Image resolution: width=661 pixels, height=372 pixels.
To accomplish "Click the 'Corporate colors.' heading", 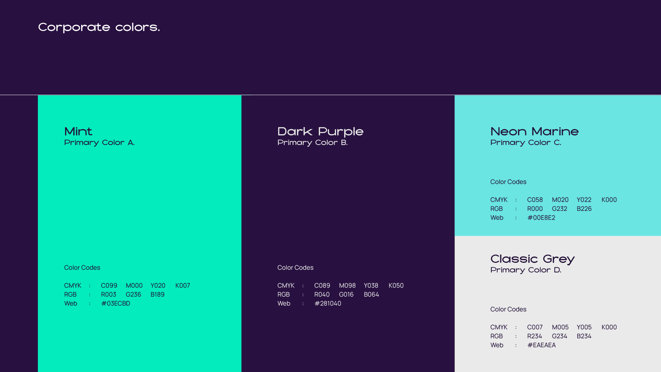I will pos(99,27).
